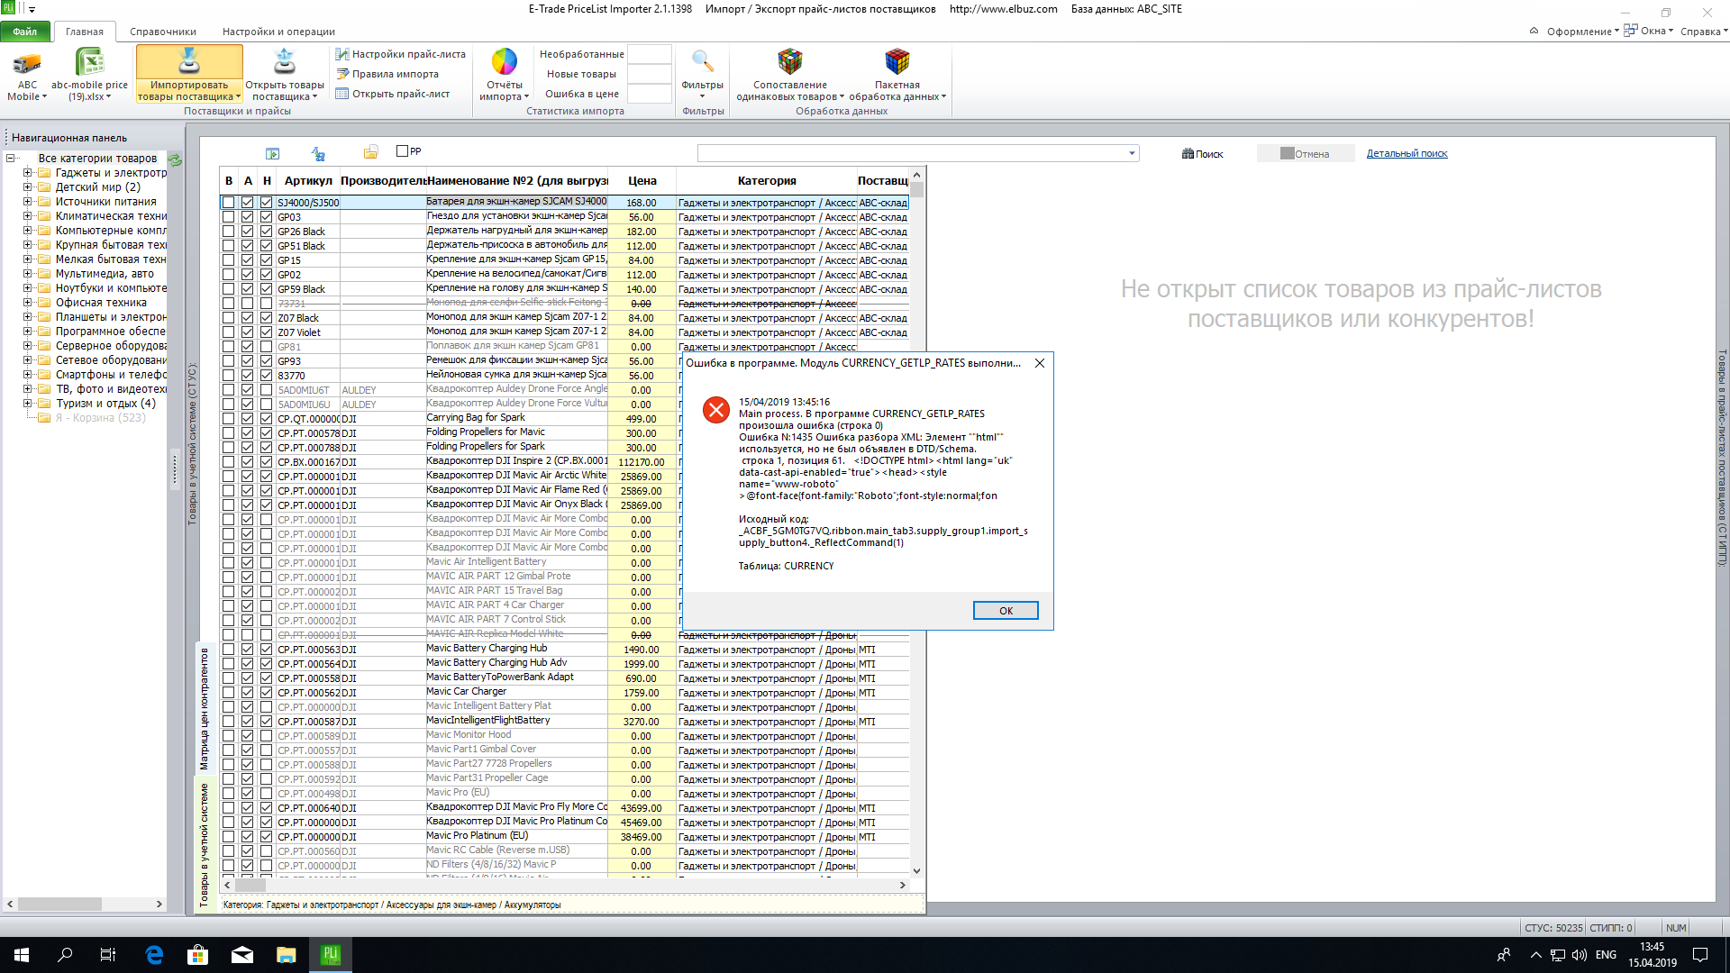
Task: Launch Microsoft Edge from the taskbar
Action: [x=154, y=955]
